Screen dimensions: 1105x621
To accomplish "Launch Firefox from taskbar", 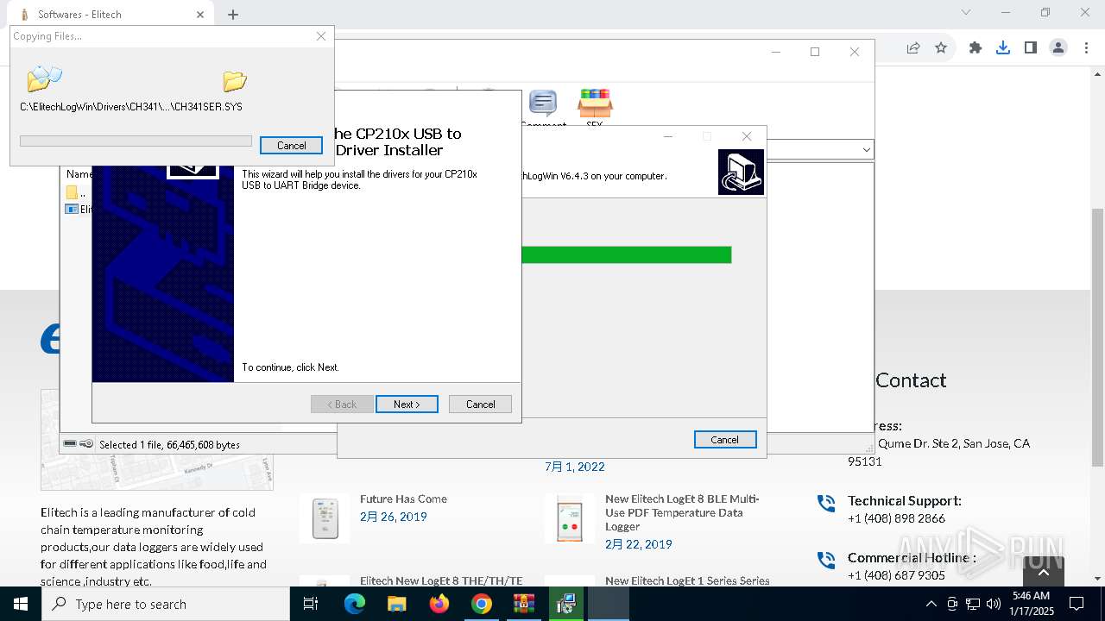I will 439,604.
